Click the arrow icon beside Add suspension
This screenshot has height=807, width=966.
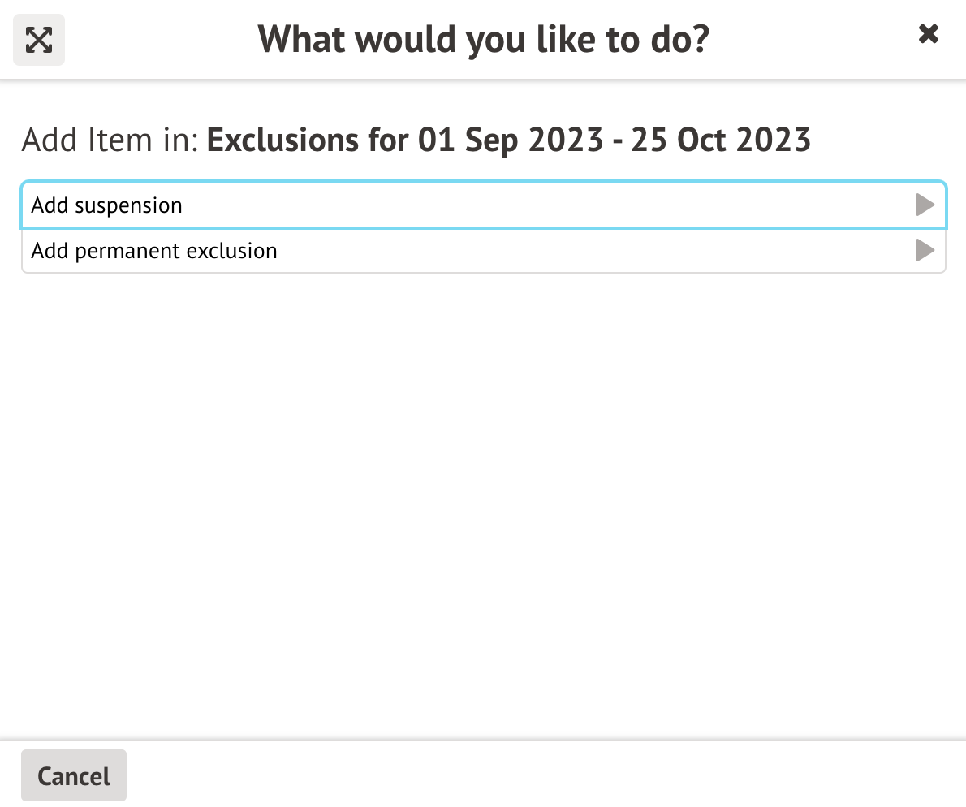[925, 205]
